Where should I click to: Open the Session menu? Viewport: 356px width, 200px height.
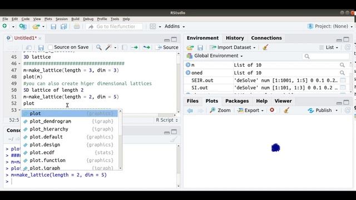click(x=62, y=19)
